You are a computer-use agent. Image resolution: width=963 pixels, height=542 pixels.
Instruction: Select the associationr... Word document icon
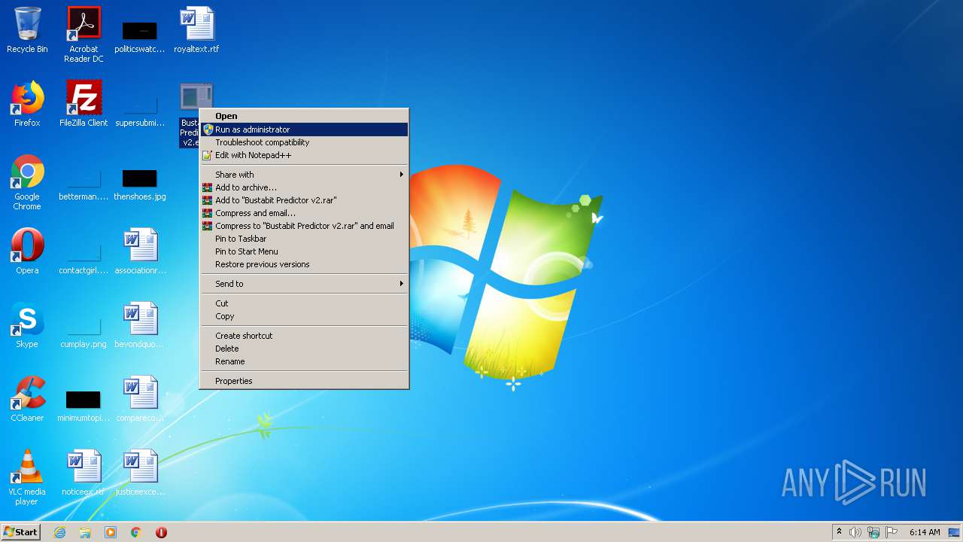pos(140,251)
